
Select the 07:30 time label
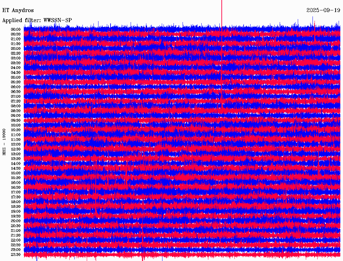tap(16, 101)
